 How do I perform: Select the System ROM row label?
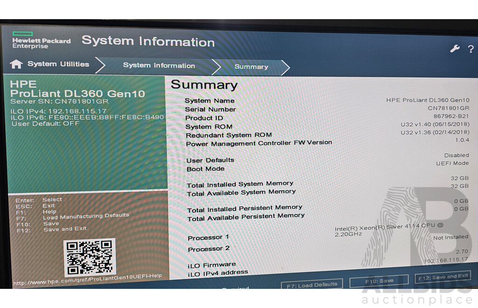(209, 126)
